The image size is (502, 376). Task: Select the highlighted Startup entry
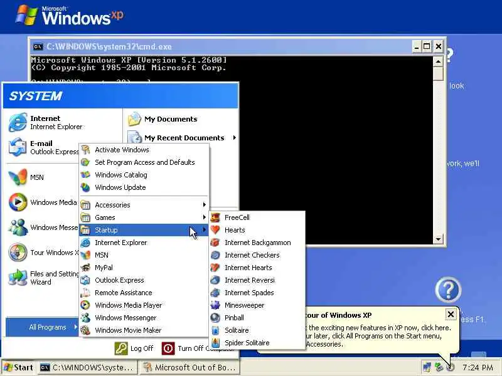tap(144, 230)
